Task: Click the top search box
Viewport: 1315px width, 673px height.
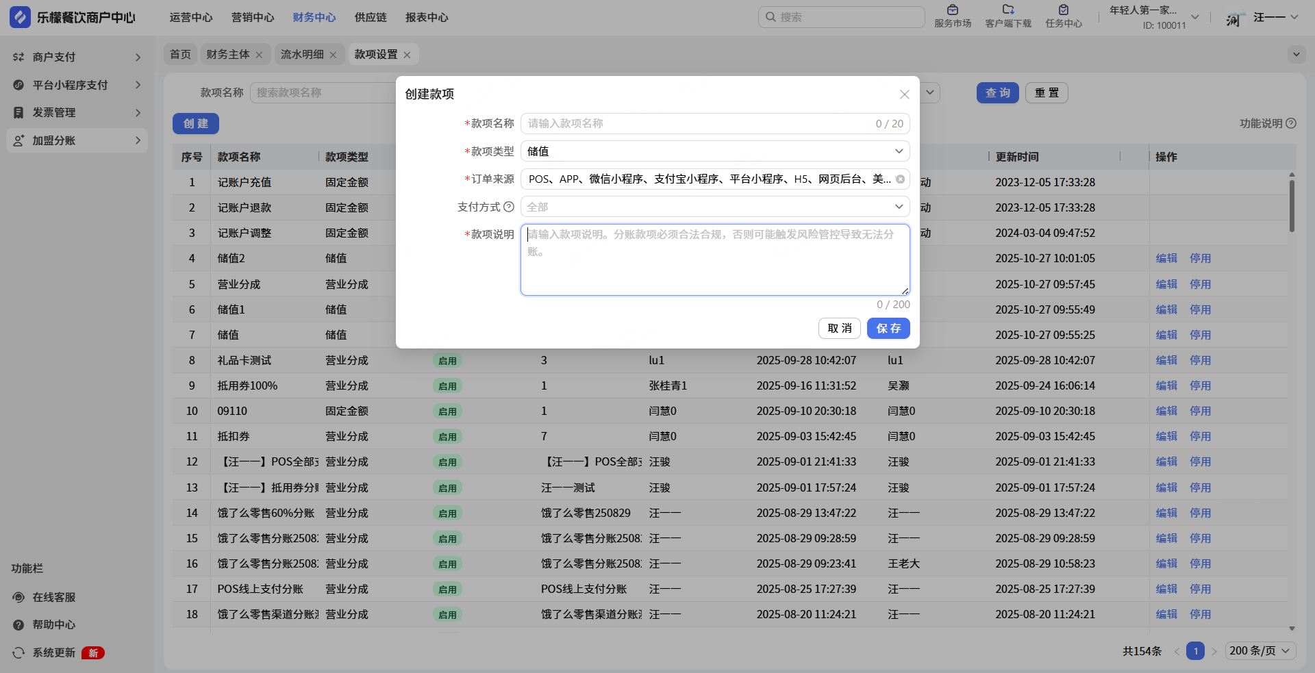Action: click(841, 17)
